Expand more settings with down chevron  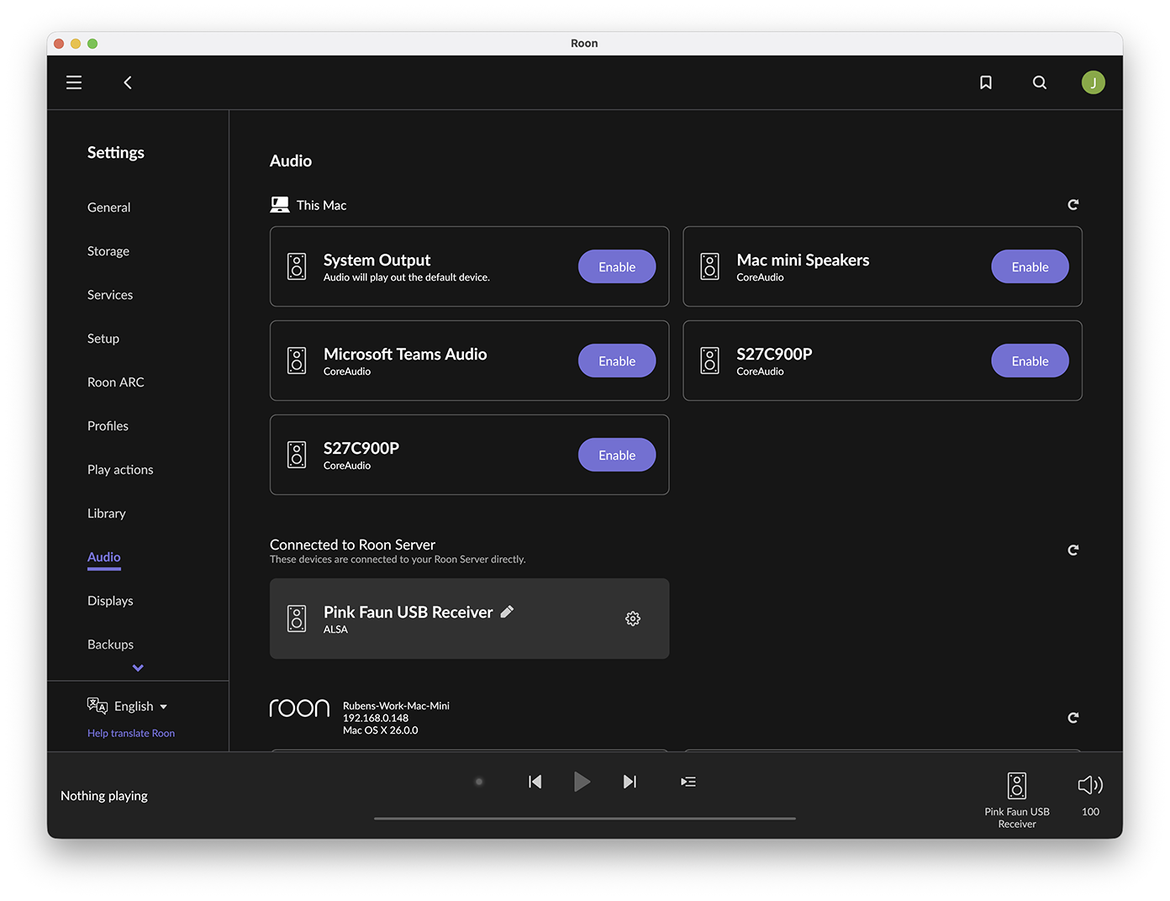click(x=138, y=668)
